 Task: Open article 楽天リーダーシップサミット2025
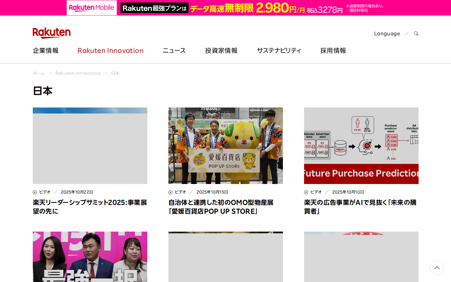click(x=90, y=207)
